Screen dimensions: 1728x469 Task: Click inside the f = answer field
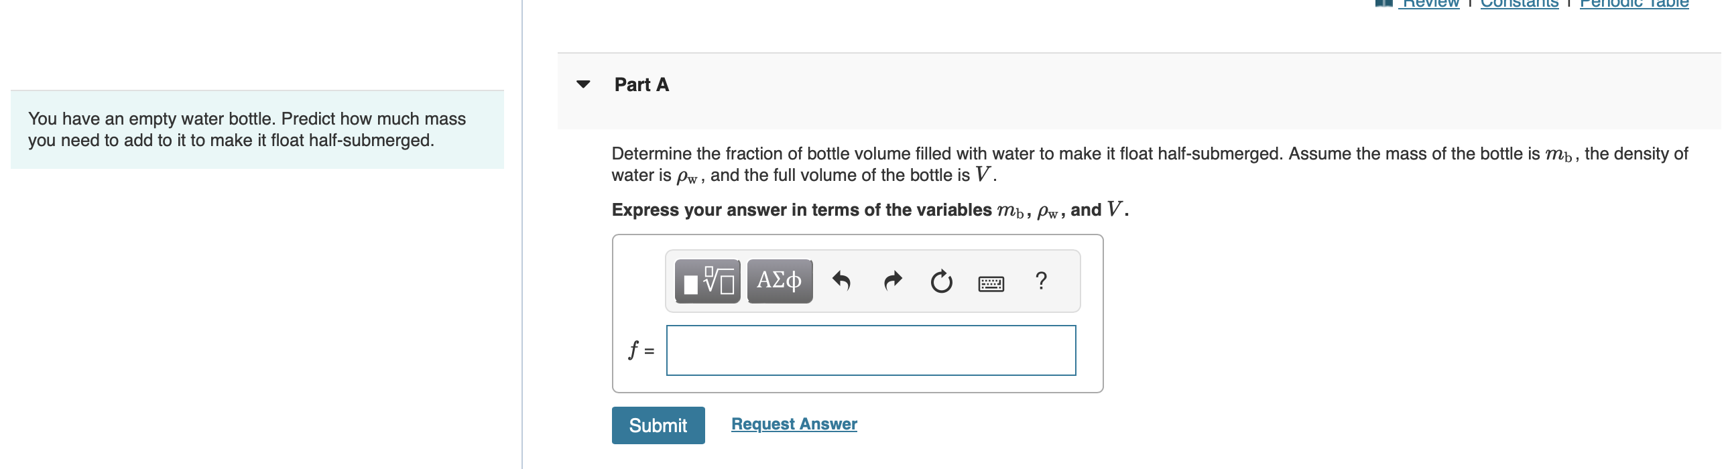[870, 350]
